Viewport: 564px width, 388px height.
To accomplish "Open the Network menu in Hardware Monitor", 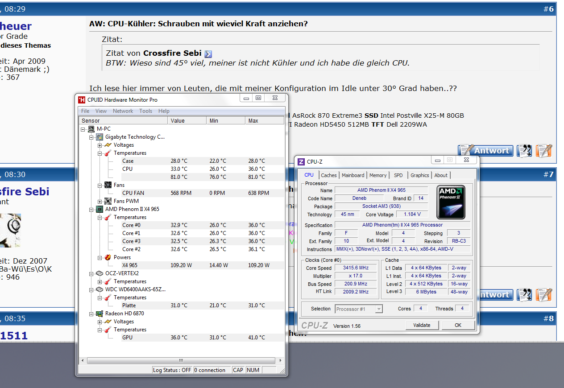I will (x=123, y=111).
